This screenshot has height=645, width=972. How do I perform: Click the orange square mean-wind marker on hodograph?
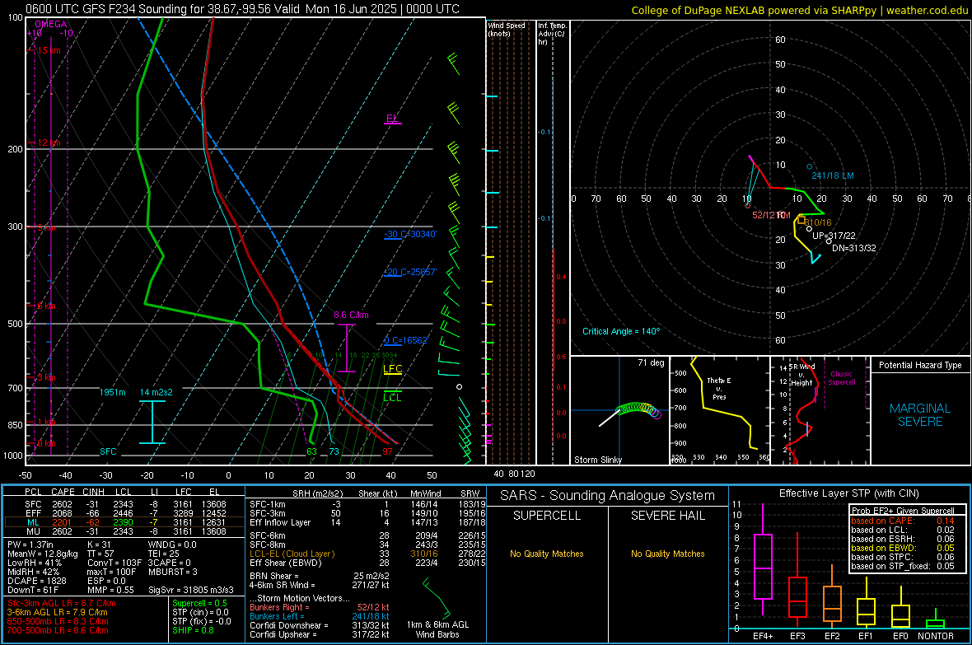click(801, 220)
